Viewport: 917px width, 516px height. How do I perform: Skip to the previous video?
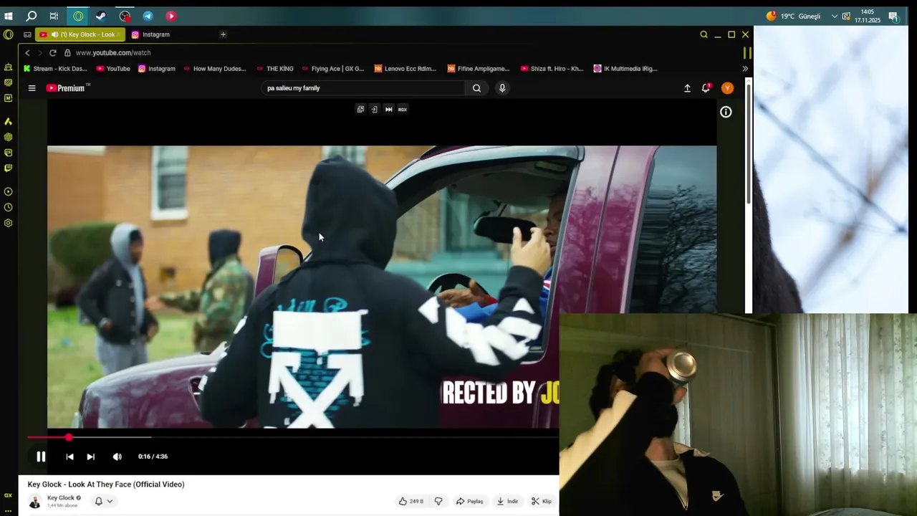click(69, 457)
